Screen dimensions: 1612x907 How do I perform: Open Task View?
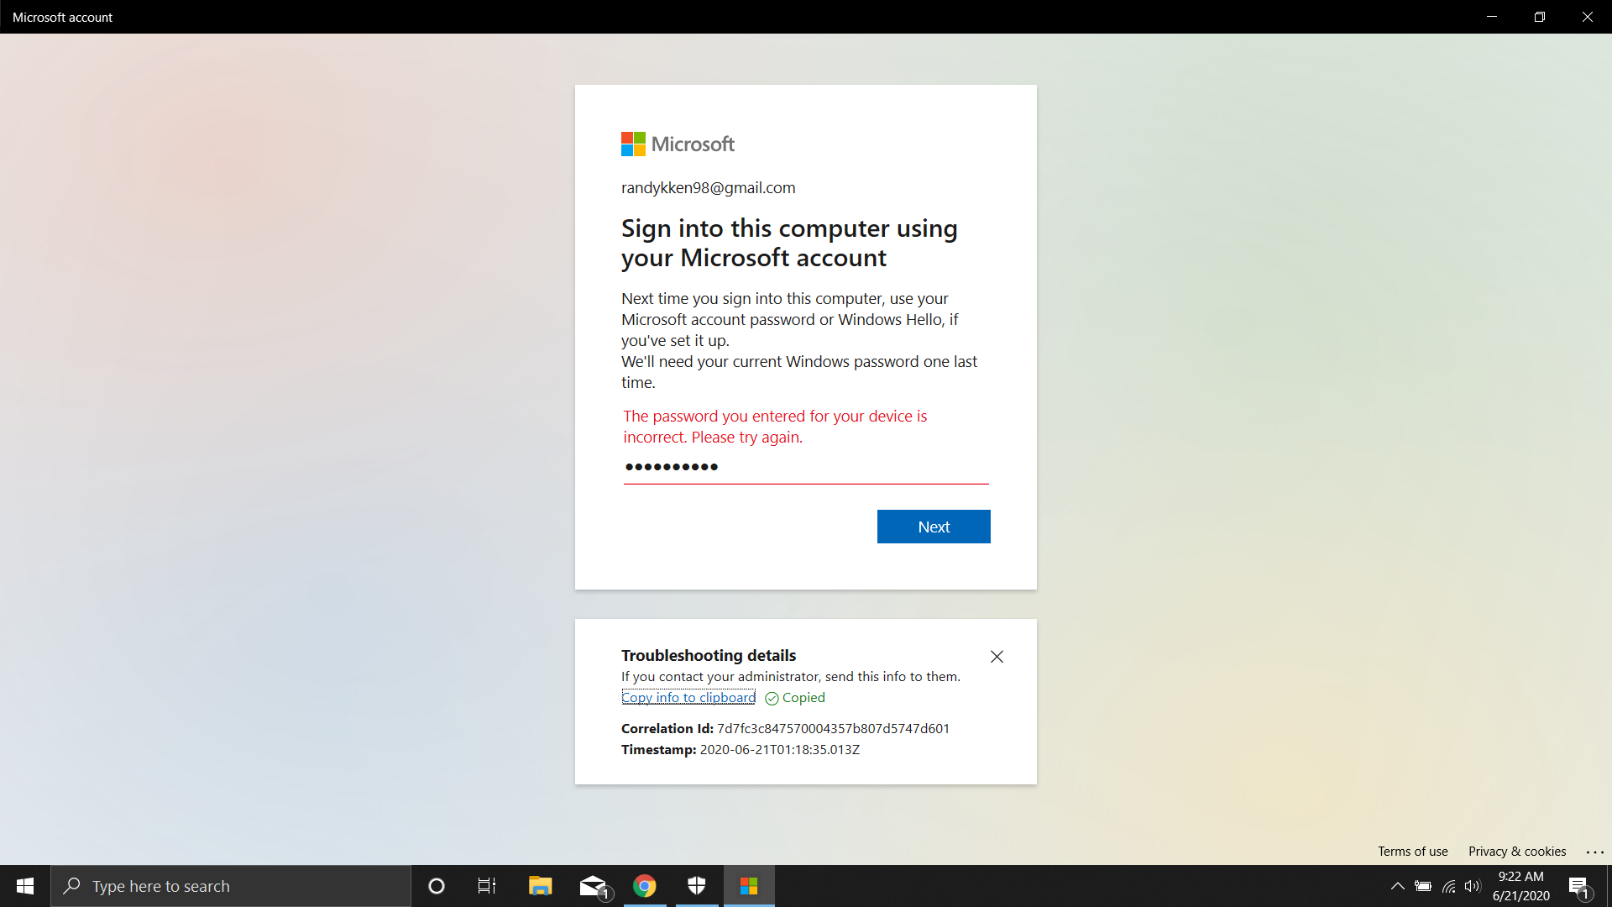[486, 885]
